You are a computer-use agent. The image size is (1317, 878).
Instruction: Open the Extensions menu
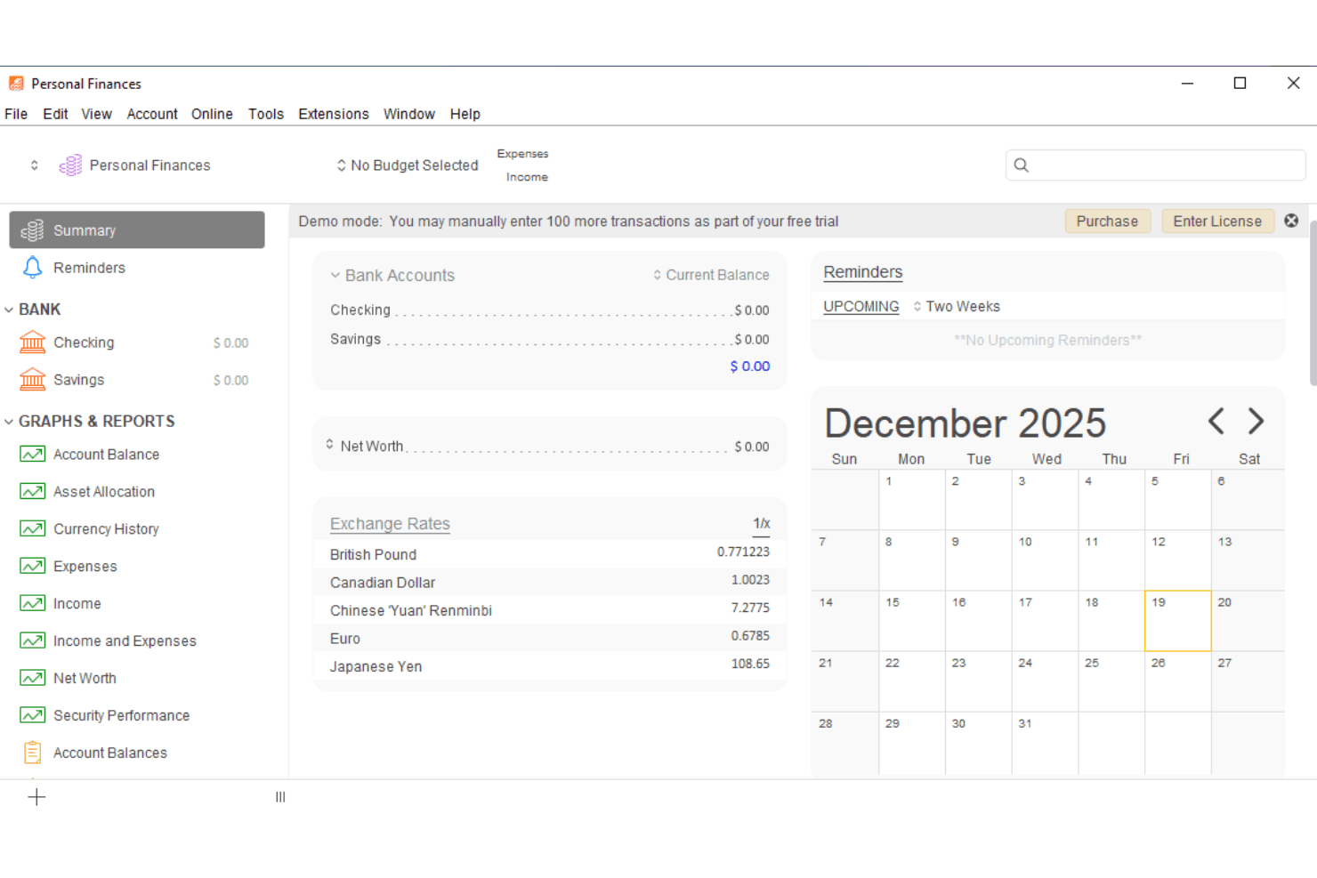pyautogui.click(x=334, y=114)
